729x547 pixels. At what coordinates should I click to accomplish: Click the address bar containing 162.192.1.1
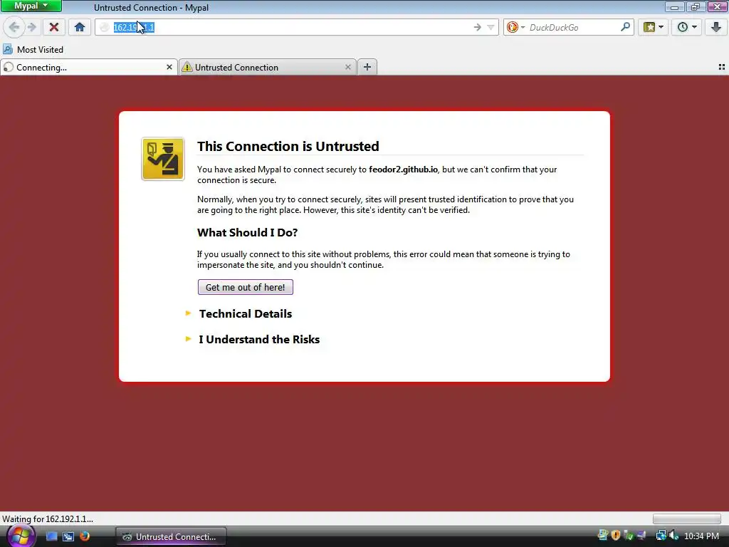click(x=297, y=28)
